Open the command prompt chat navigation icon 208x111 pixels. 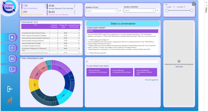click(12, 69)
